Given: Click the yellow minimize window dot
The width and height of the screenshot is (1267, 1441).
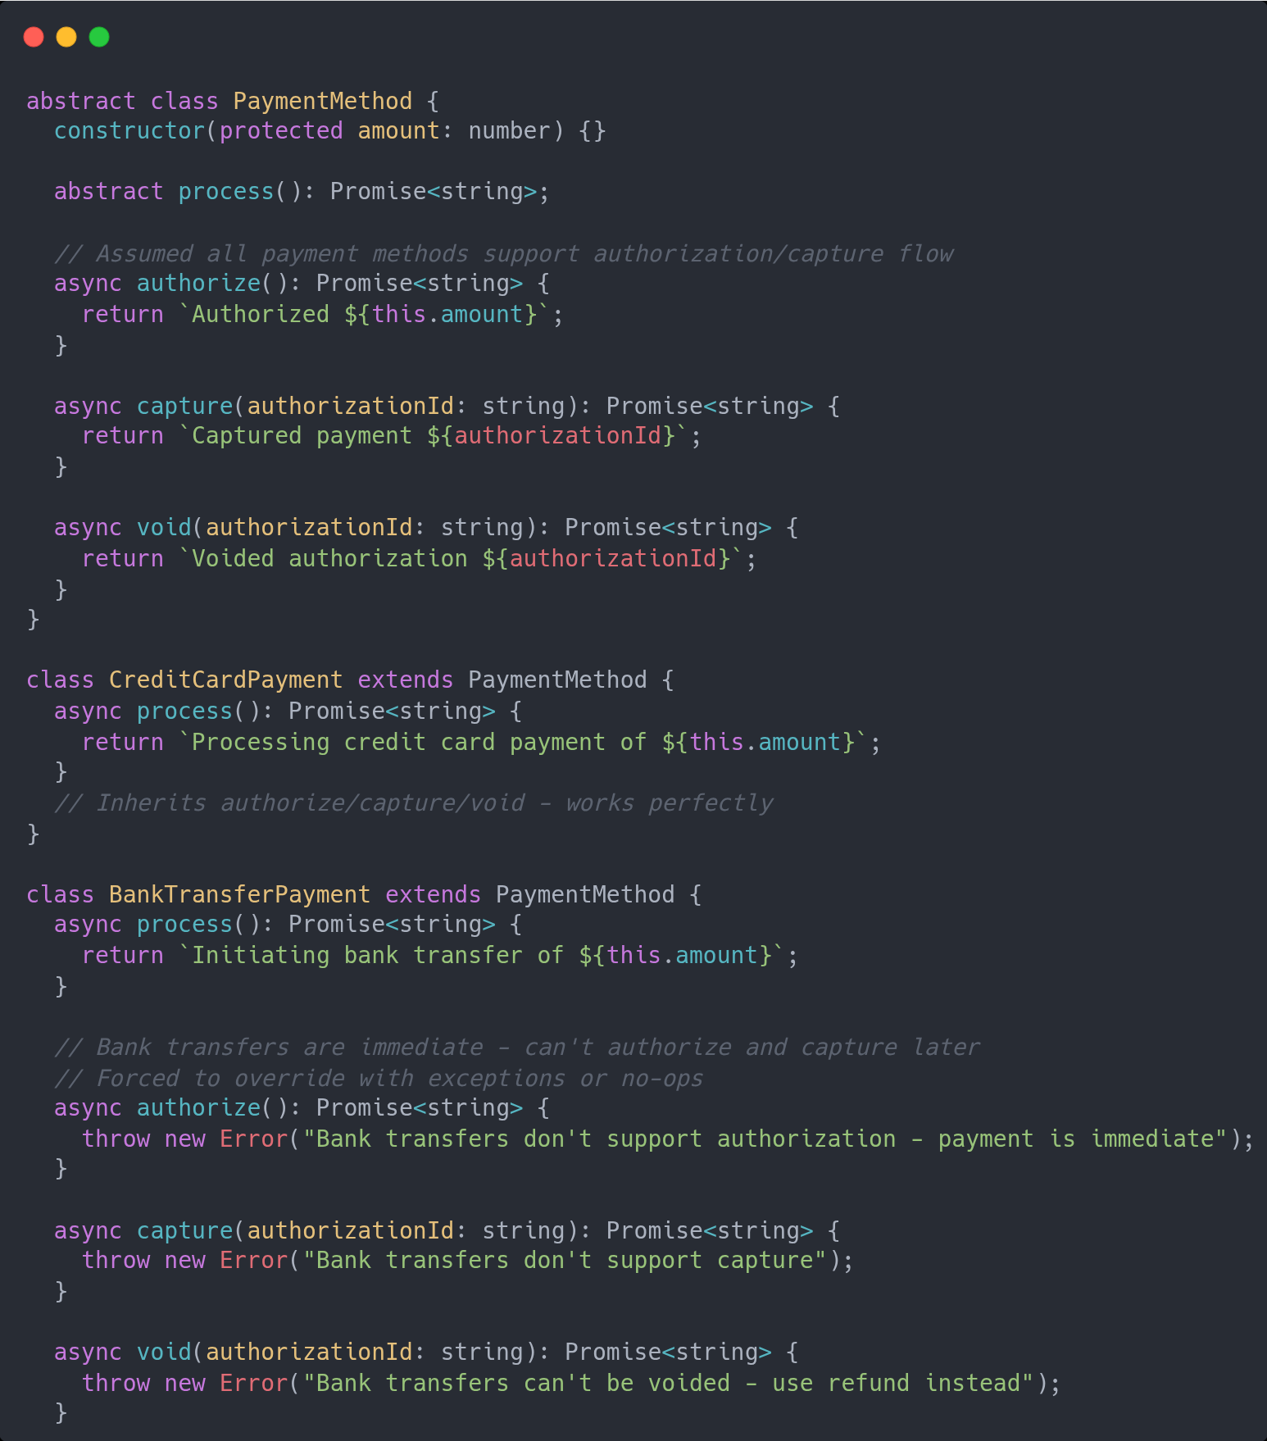Looking at the screenshot, I should 66,37.
